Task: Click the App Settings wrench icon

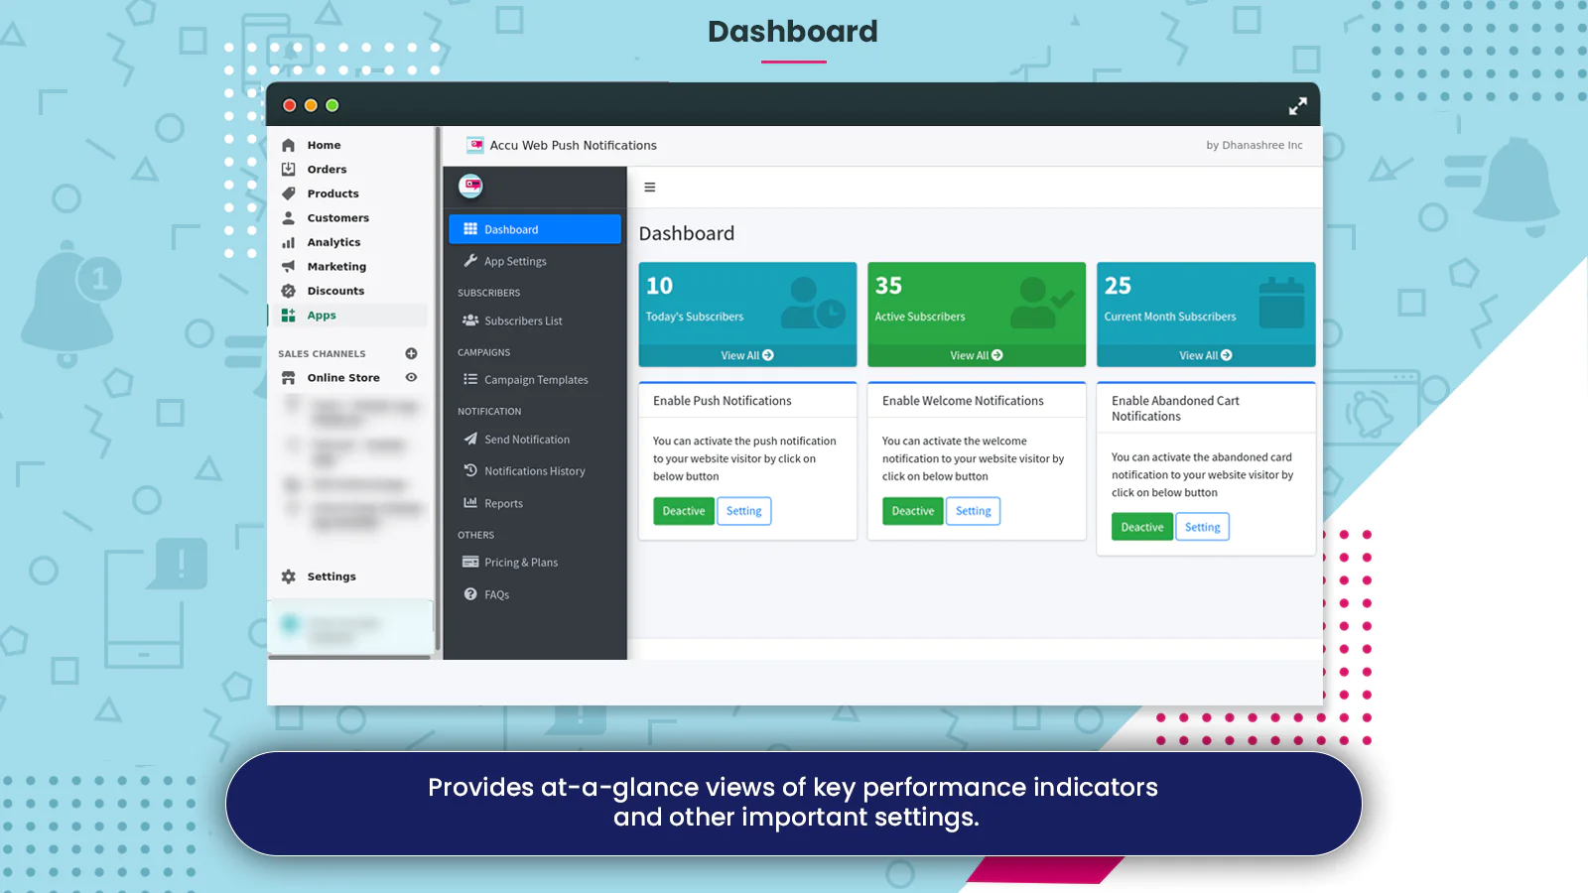Action: [x=470, y=261]
